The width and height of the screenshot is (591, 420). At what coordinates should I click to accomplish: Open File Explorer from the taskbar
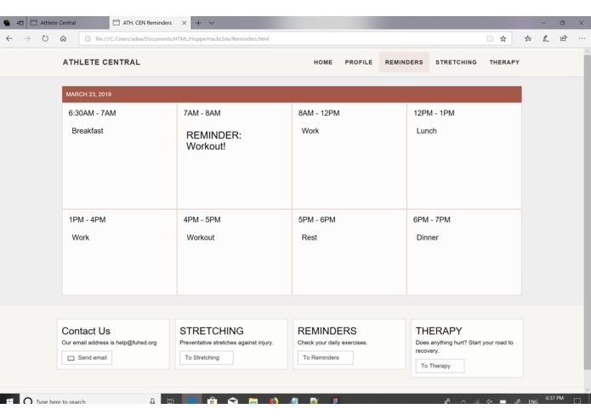(253, 400)
